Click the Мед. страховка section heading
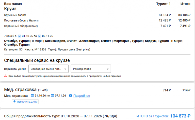This screenshot has width=195, height=120. pos(20,89)
